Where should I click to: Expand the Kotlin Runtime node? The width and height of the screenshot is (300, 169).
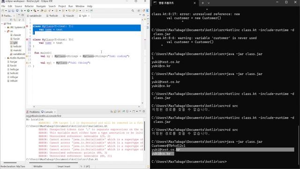[x=5, y=58]
